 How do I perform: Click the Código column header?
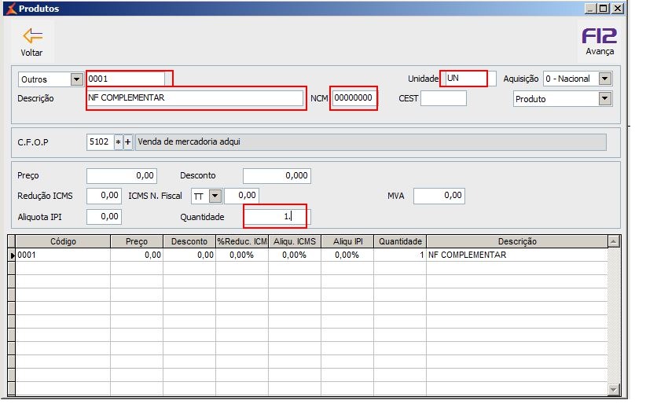pos(63,241)
